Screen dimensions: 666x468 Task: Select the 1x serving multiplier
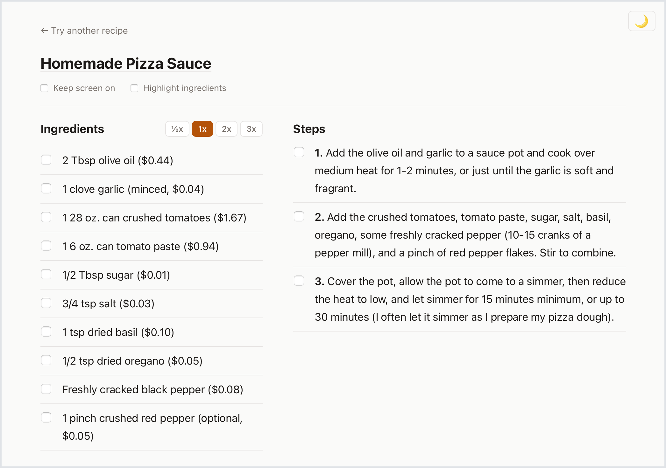202,129
